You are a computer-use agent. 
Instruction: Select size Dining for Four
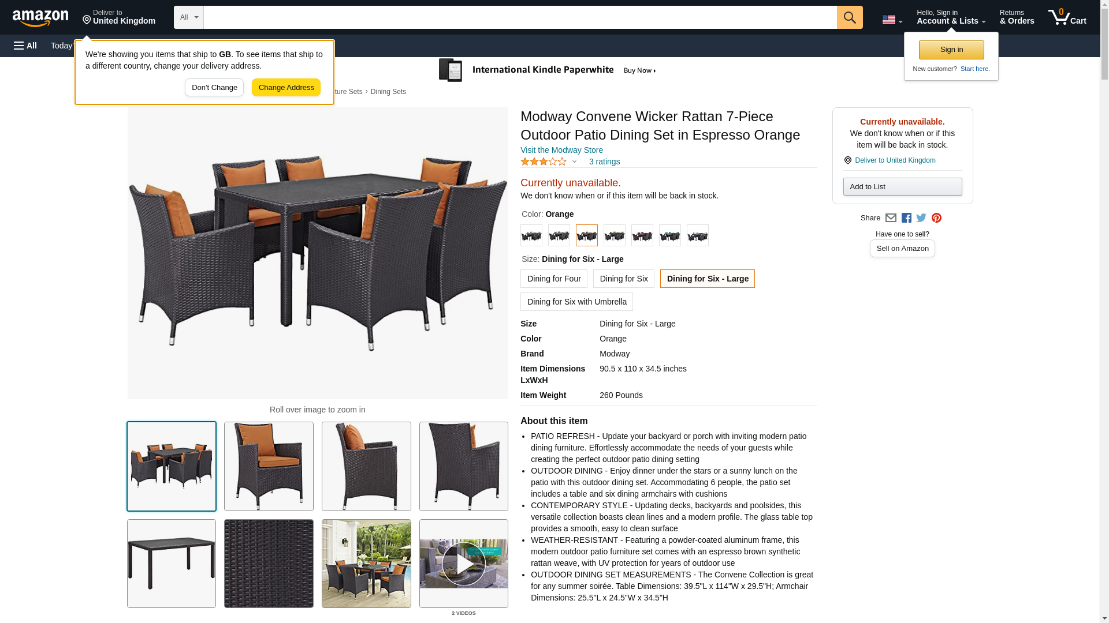click(x=554, y=279)
